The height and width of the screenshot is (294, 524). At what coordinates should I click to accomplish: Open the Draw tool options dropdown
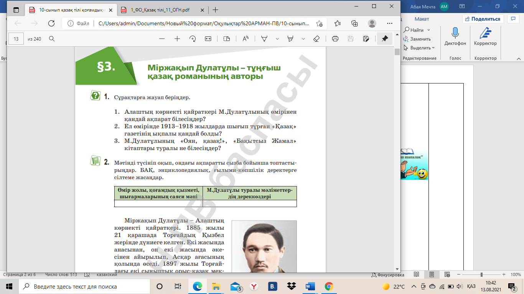[277, 39]
